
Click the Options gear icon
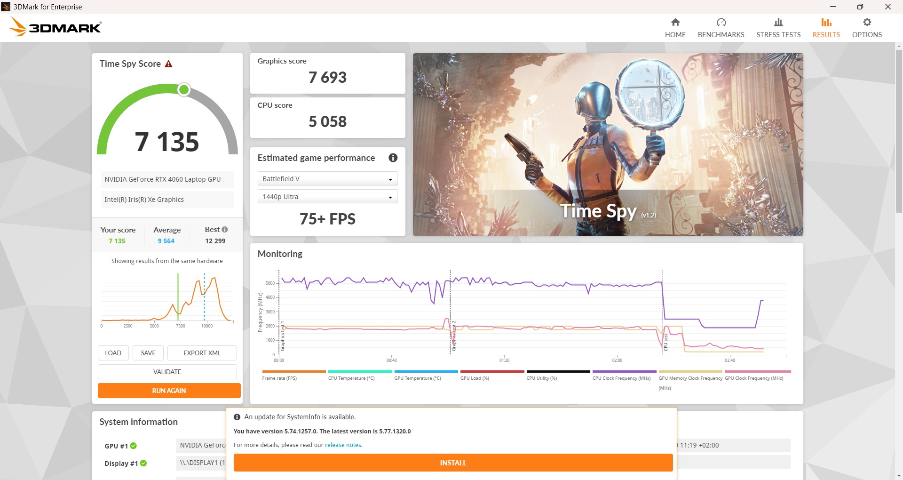[866, 23]
